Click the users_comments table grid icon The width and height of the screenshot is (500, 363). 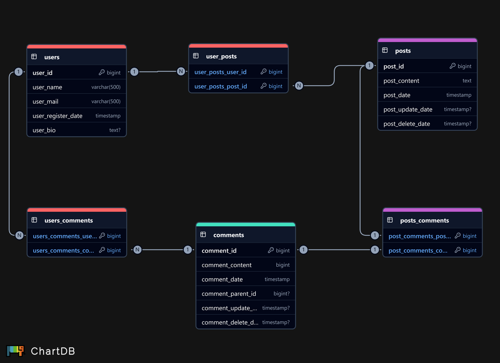pyautogui.click(x=34, y=220)
